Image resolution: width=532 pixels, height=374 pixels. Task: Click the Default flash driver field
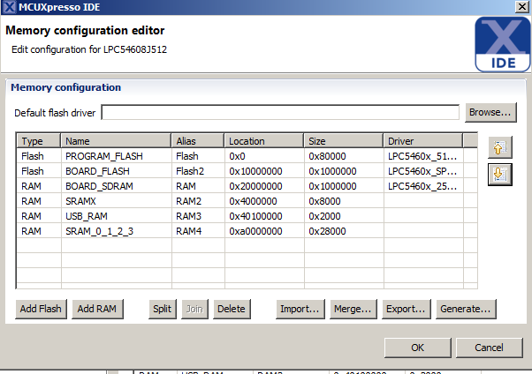point(280,113)
